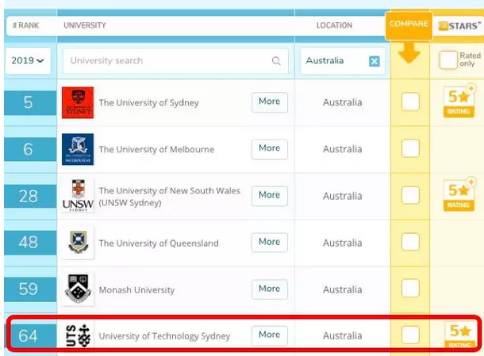Click University of Sydney 5-star rating badge

[460, 101]
